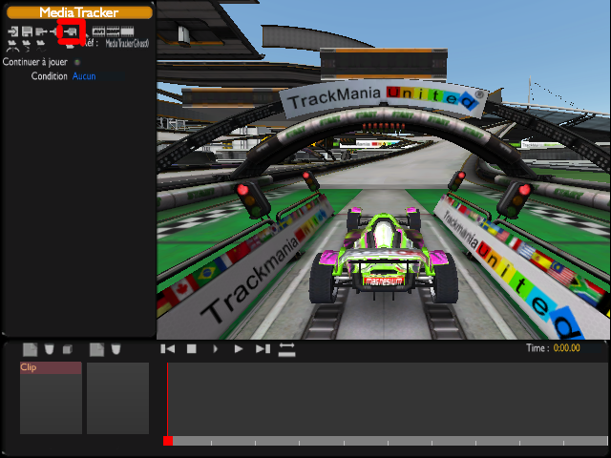Screen dimensions: 611x458
Task: Click the blank film strip icon
Action: tap(127, 31)
